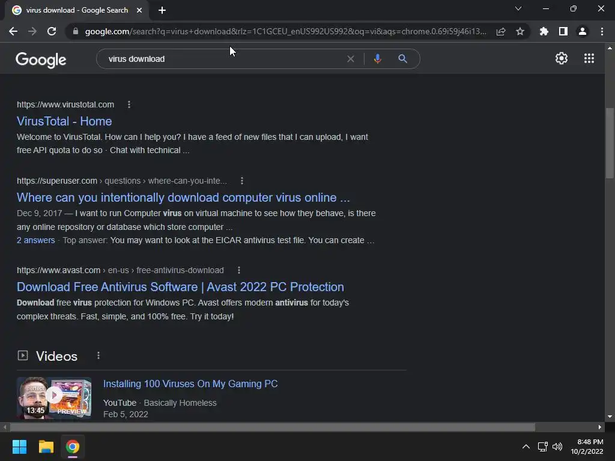Open the Google apps grid
The image size is (615, 461).
click(589, 58)
